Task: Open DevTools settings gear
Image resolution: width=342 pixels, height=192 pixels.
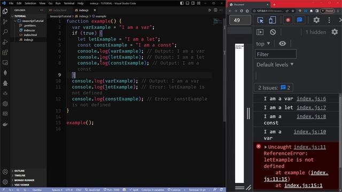Action: pyautogui.click(x=316, y=20)
